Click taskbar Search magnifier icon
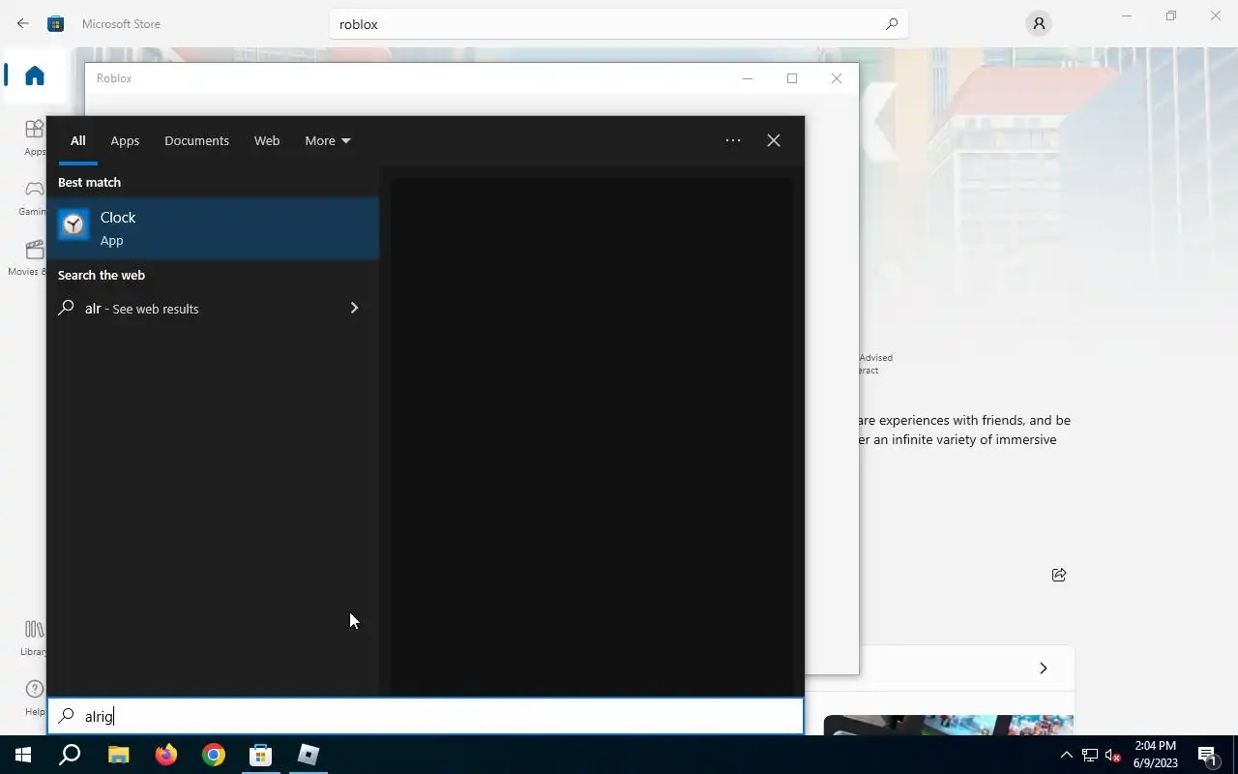Image resolution: width=1238 pixels, height=774 pixels. click(70, 755)
